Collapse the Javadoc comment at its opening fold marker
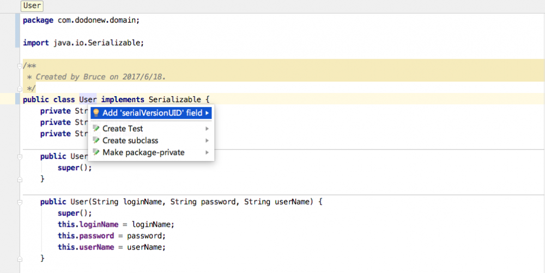 click(20, 66)
